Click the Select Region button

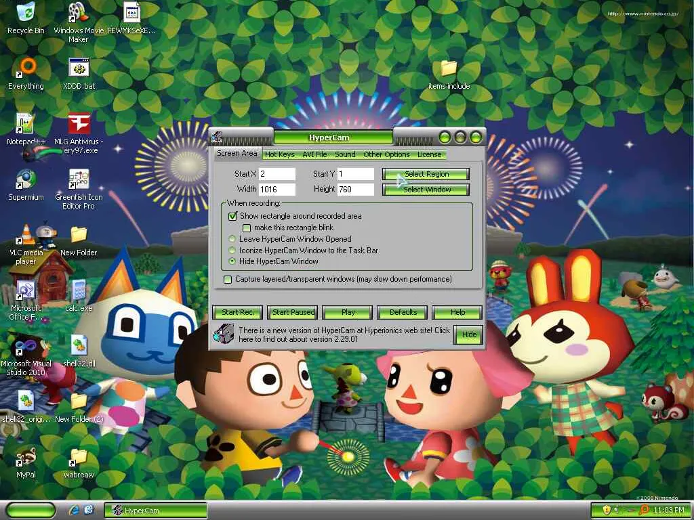[x=426, y=174]
